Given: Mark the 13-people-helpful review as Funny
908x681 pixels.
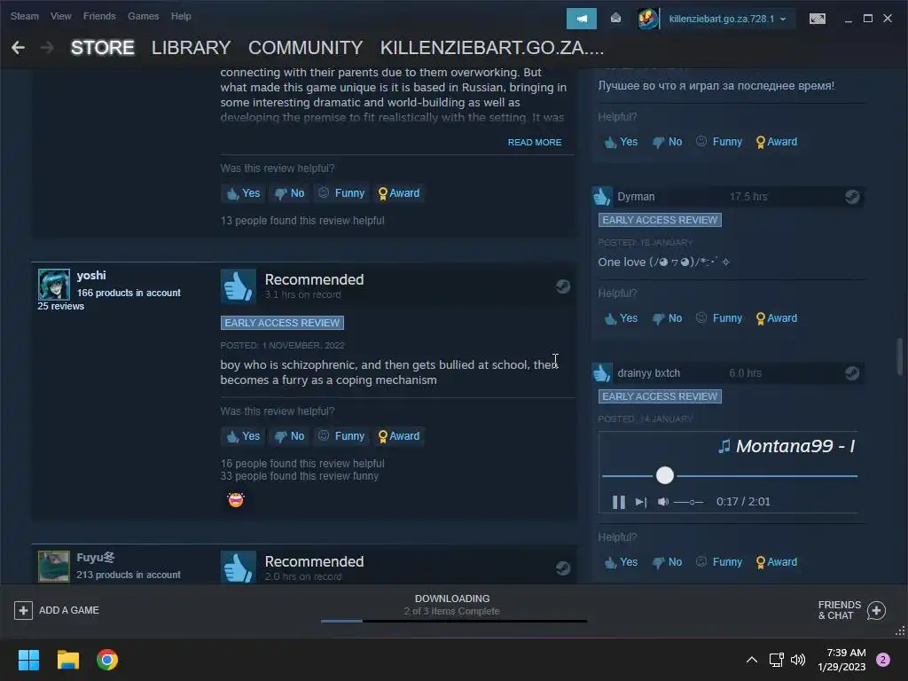Looking at the screenshot, I should pyautogui.click(x=341, y=193).
